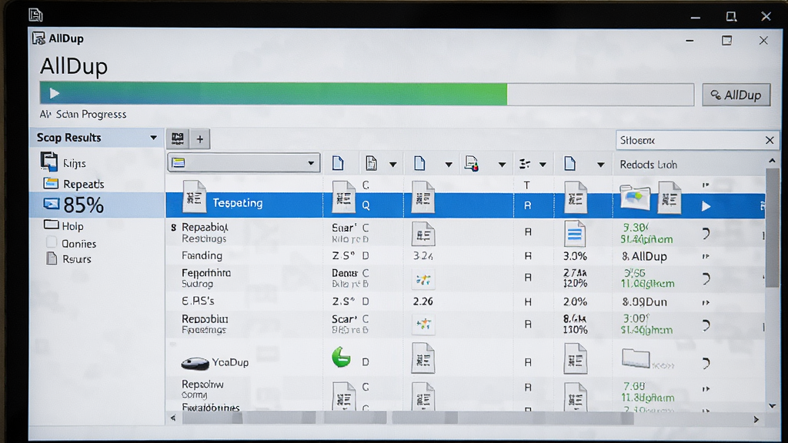The width and height of the screenshot is (788, 443).
Task: Select the highlighted Tespating row
Action: (x=466, y=205)
